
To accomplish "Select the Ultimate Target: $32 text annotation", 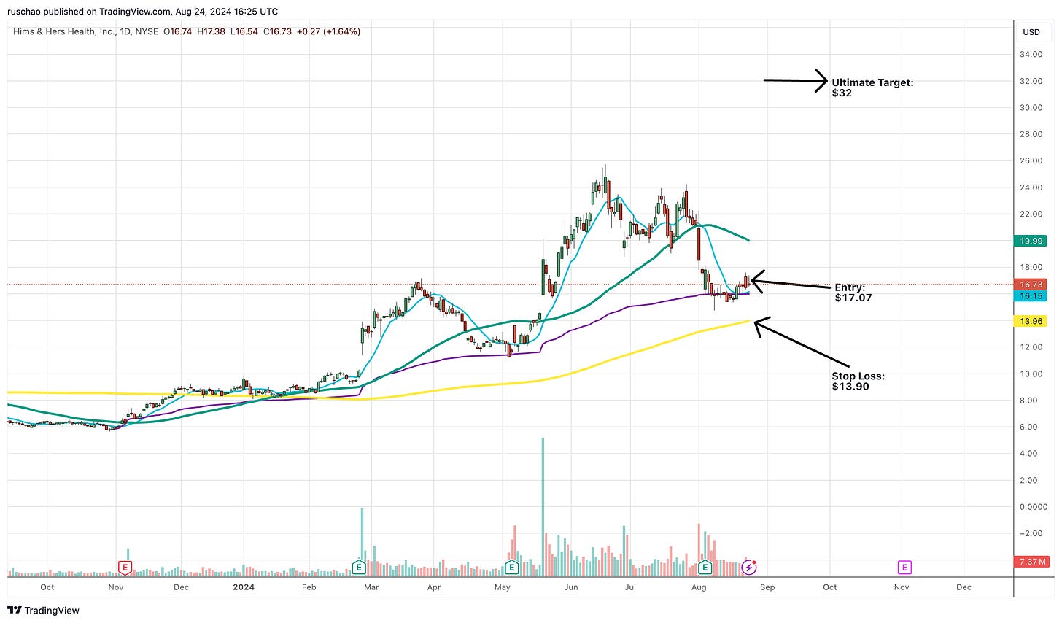I will pos(872,88).
